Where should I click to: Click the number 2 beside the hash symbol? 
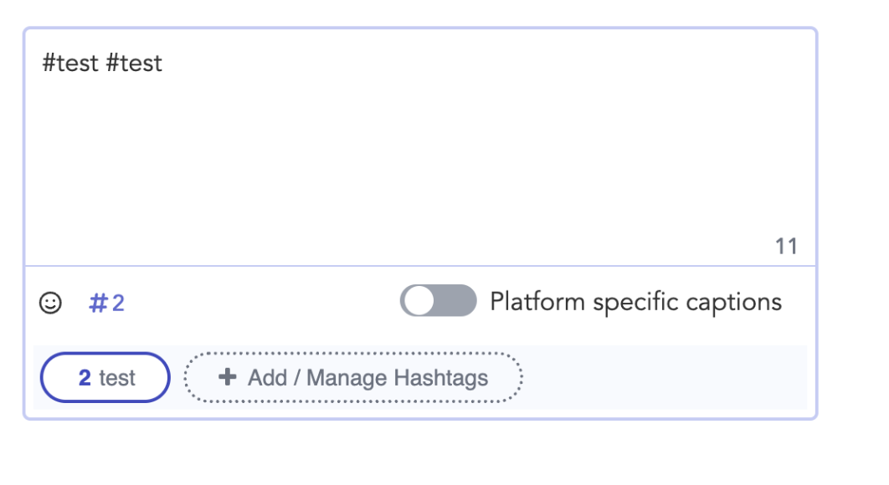118,303
